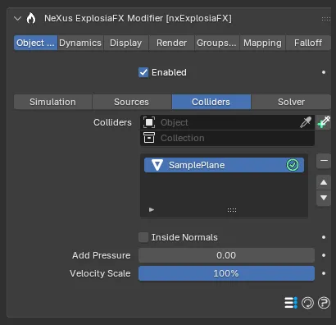Open the Groups tab
Image resolution: width=336 pixels, height=325 pixels.
coord(216,43)
